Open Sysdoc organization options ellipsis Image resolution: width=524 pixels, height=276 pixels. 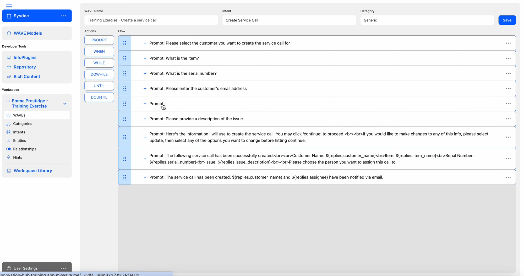tap(64, 16)
